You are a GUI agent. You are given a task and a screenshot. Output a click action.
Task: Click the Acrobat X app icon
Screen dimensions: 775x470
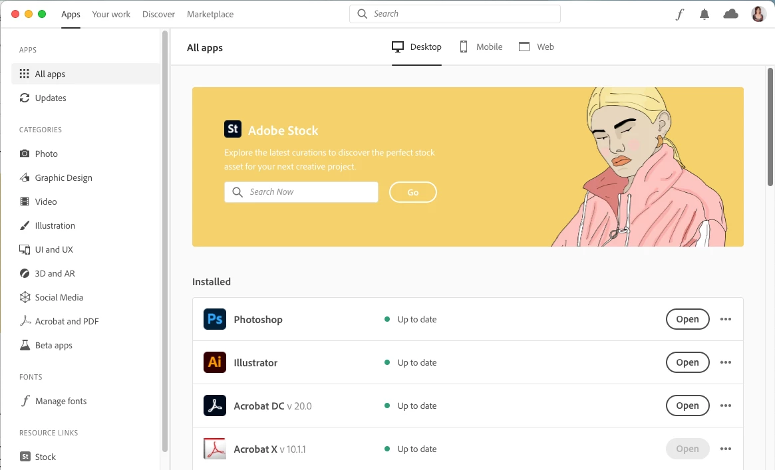(214, 449)
